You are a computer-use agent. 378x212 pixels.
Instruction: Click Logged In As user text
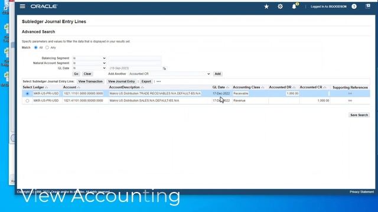point(328,6)
